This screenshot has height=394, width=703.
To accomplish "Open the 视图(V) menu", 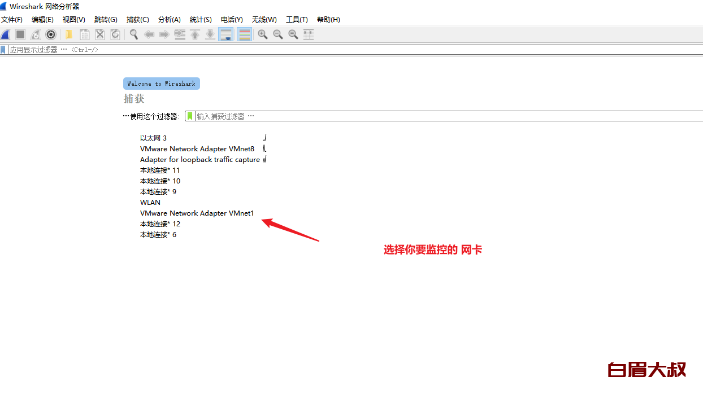I will 74,20.
